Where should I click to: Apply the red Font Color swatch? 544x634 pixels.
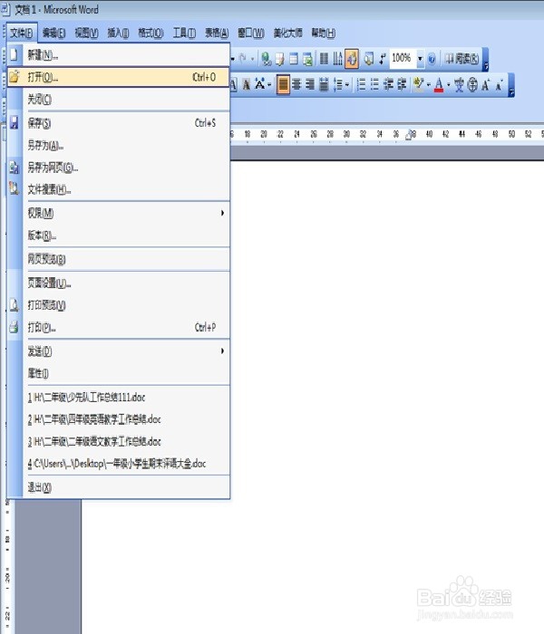pos(439,85)
